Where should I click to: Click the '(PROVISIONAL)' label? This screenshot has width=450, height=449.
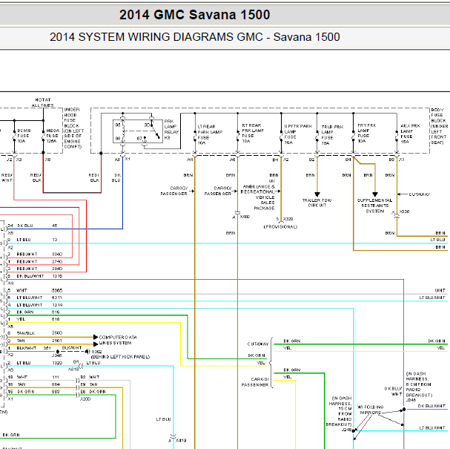[280, 227]
